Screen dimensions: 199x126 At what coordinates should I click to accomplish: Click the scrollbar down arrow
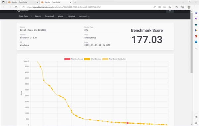point(191,125)
